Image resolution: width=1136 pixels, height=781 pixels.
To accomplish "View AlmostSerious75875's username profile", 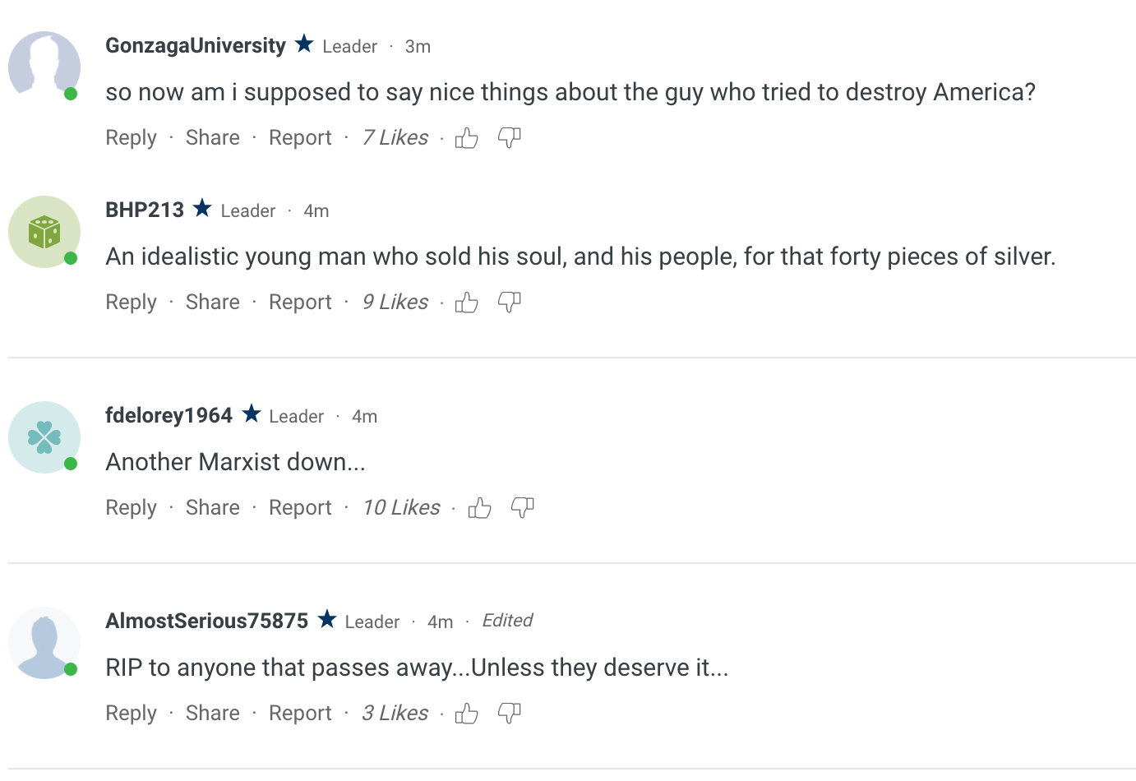I will click(206, 621).
